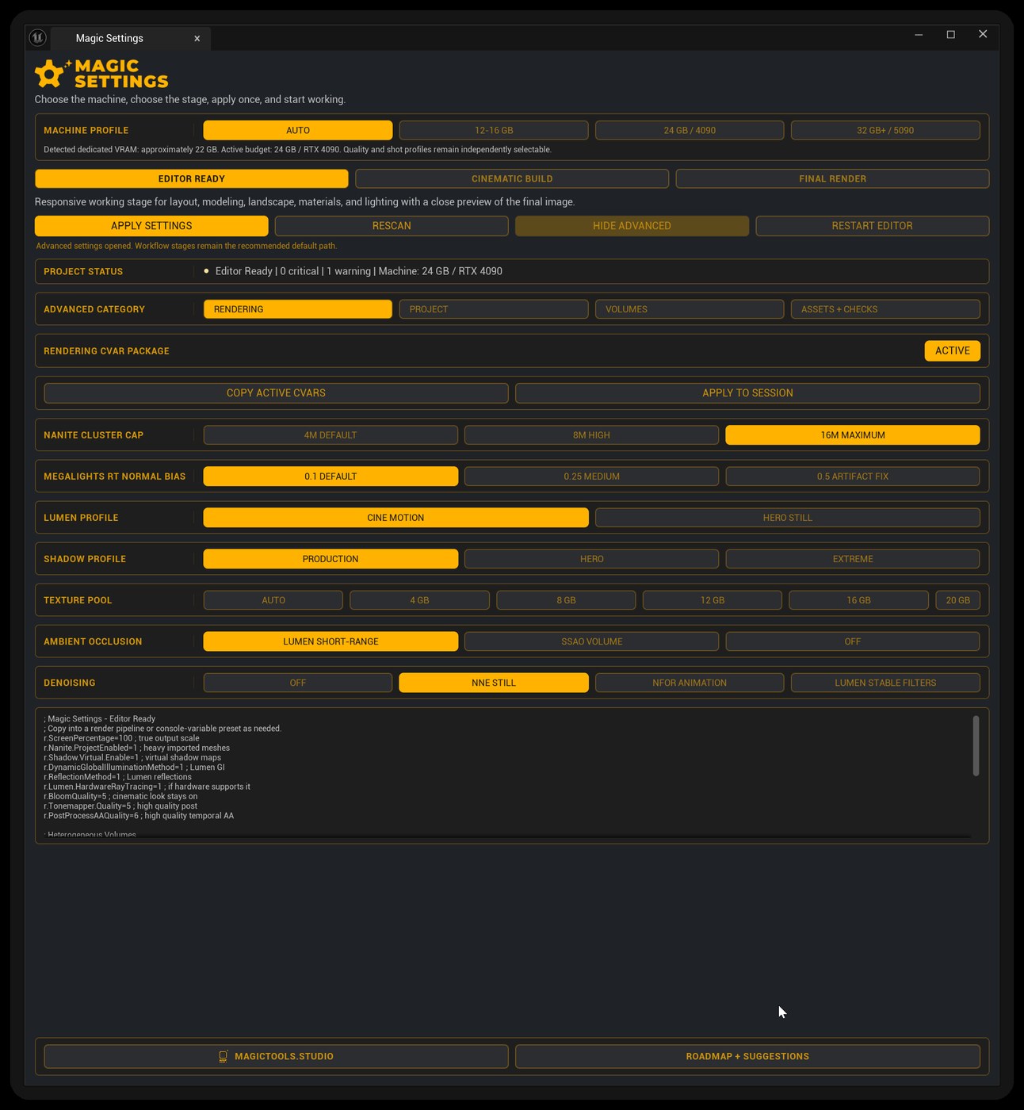Switch to the EDITOR READY stage
The width and height of the screenshot is (1024, 1110).
pyautogui.click(x=192, y=178)
